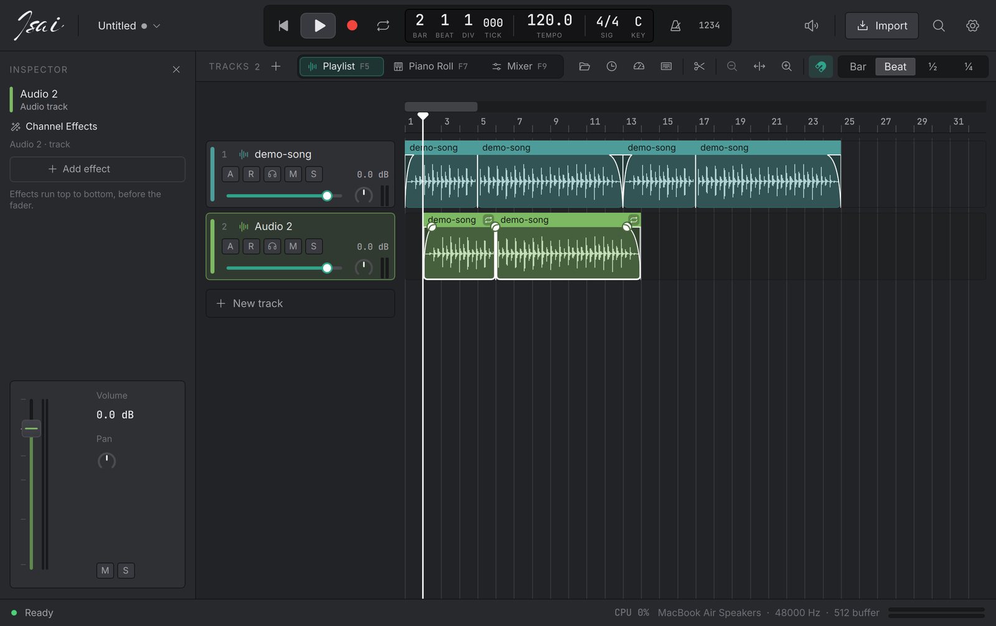Toggle the metronome icon
The width and height of the screenshot is (996, 626).
pyautogui.click(x=675, y=26)
